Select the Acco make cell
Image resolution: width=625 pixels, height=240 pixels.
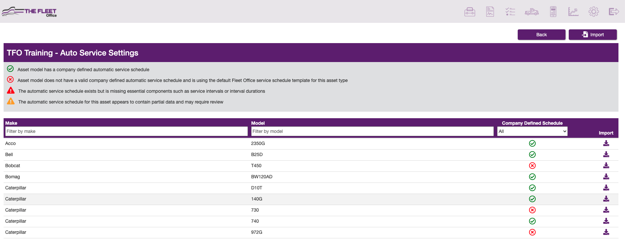(10, 143)
